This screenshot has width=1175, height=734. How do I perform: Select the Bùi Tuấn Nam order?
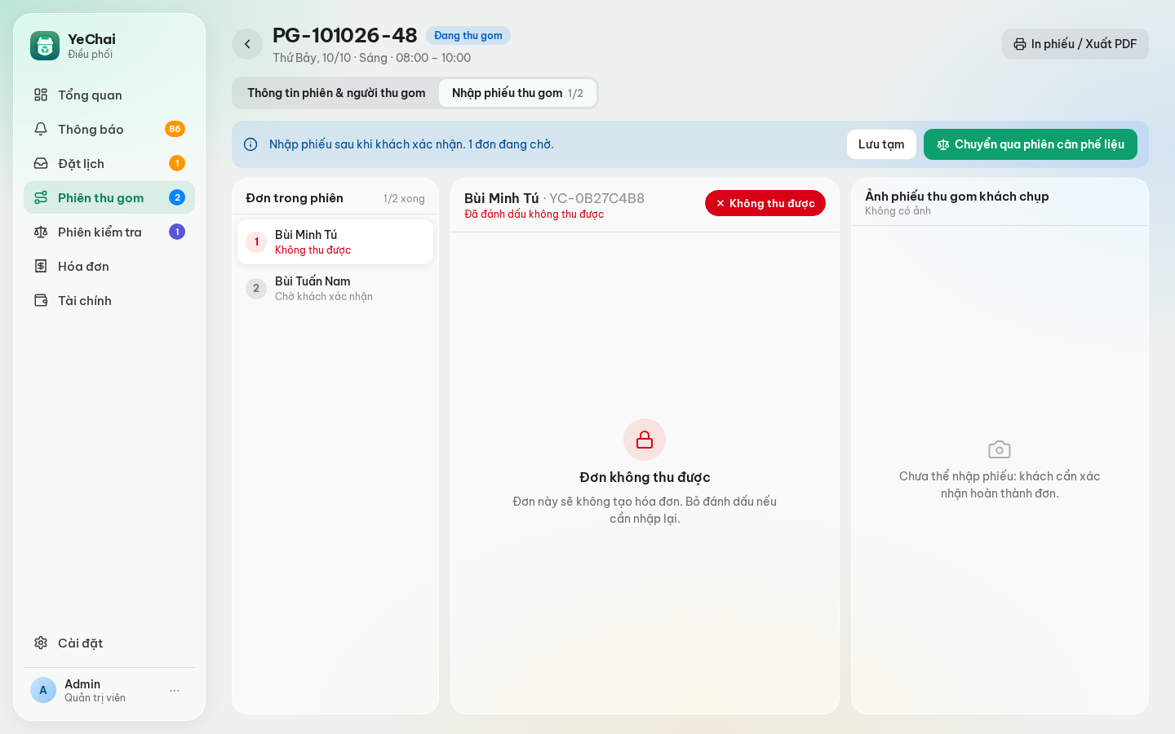click(335, 289)
